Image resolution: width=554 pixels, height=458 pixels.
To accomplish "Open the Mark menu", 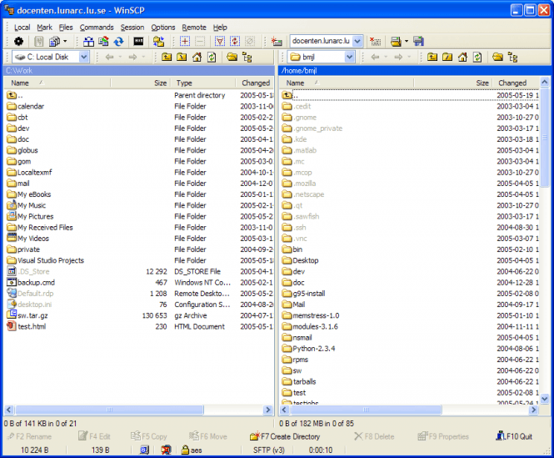I will [x=44, y=28].
